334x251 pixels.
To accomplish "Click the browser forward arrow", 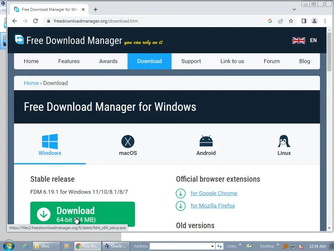I will pyautogui.click(x=25, y=21).
